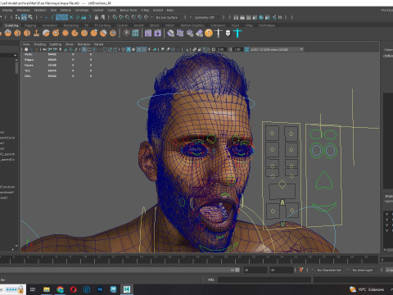Open the No Anim Layer dropdown
The width and height of the screenshot is (393, 295).
pos(363,270)
